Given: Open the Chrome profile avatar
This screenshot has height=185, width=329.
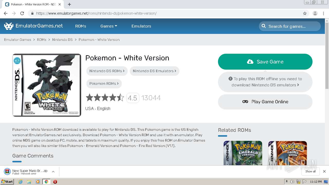Looking at the screenshot, I should pyautogui.click(x=315, y=13).
